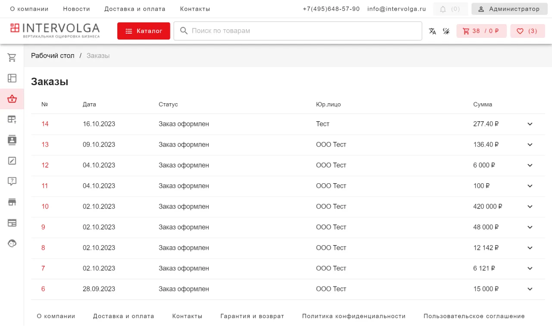Open order number 12 link
The height and width of the screenshot is (326, 552).
pyautogui.click(x=45, y=165)
